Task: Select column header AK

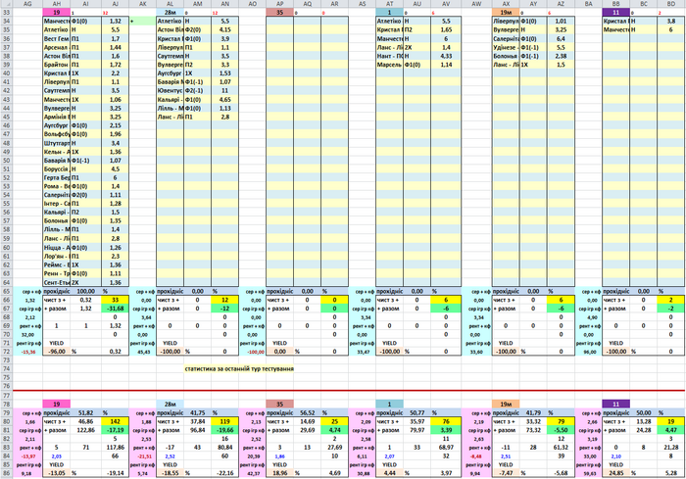Action: (143, 4)
